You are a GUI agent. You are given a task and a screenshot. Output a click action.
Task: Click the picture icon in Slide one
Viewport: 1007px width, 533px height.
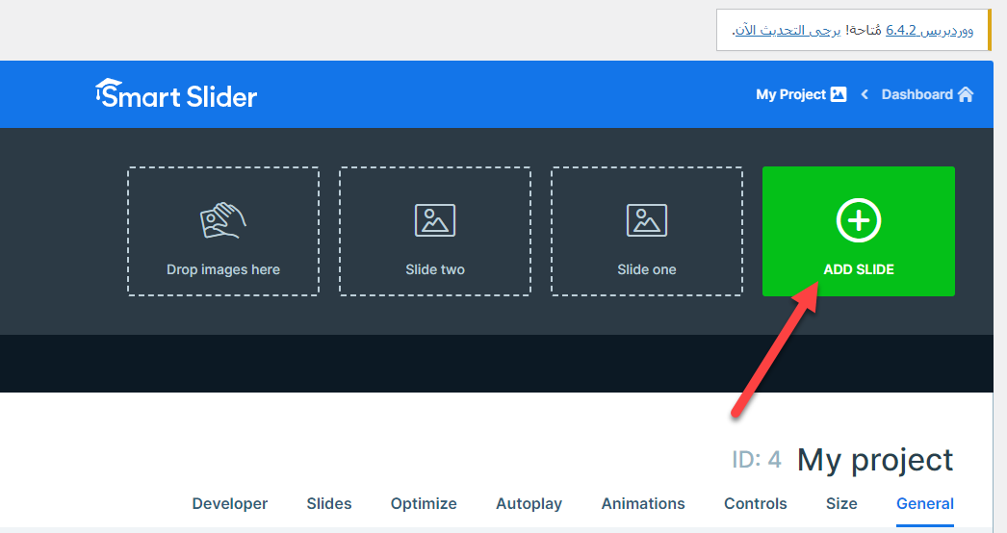click(x=646, y=220)
